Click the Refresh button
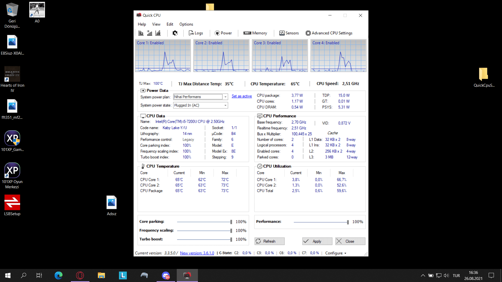The height and width of the screenshot is (282, 502). point(270,241)
